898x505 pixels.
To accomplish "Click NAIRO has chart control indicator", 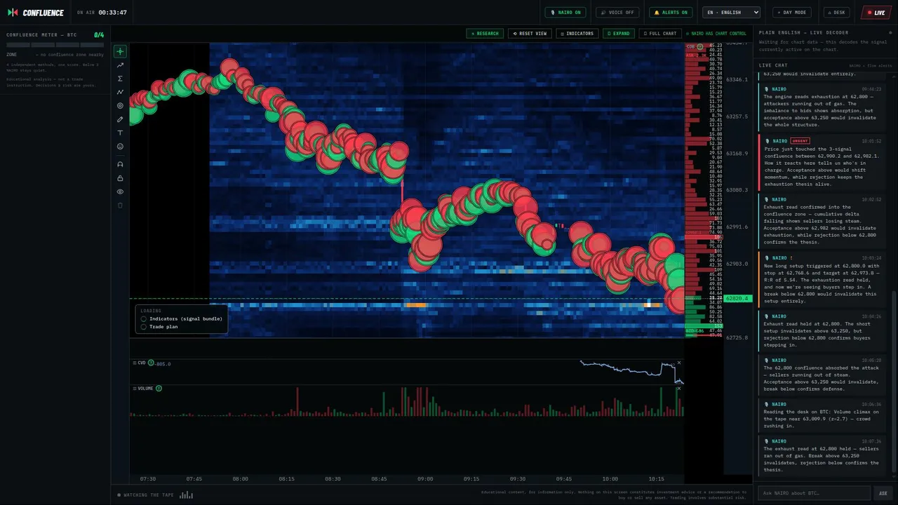I will click(716, 33).
